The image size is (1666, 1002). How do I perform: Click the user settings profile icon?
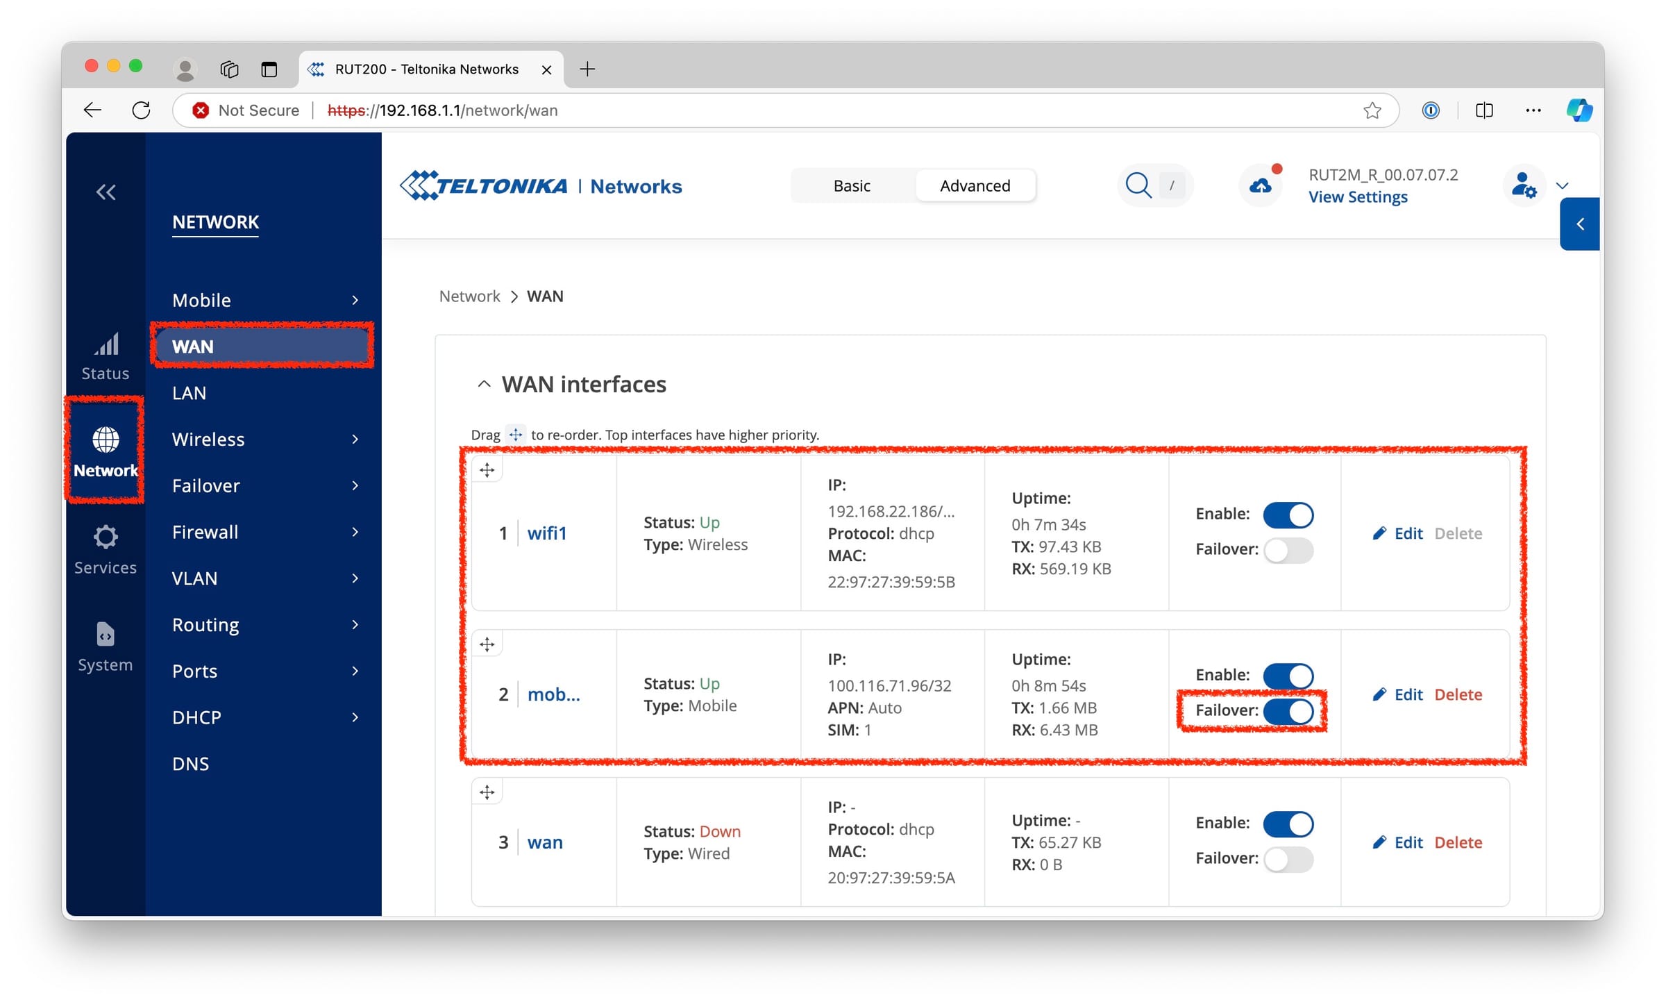[1523, 185]
